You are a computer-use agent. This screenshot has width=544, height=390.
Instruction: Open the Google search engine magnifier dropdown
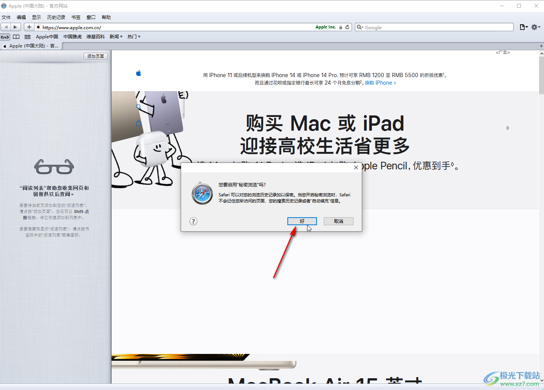tap(360, 27)
